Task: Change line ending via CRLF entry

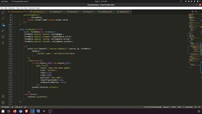Action: point(179,107)
